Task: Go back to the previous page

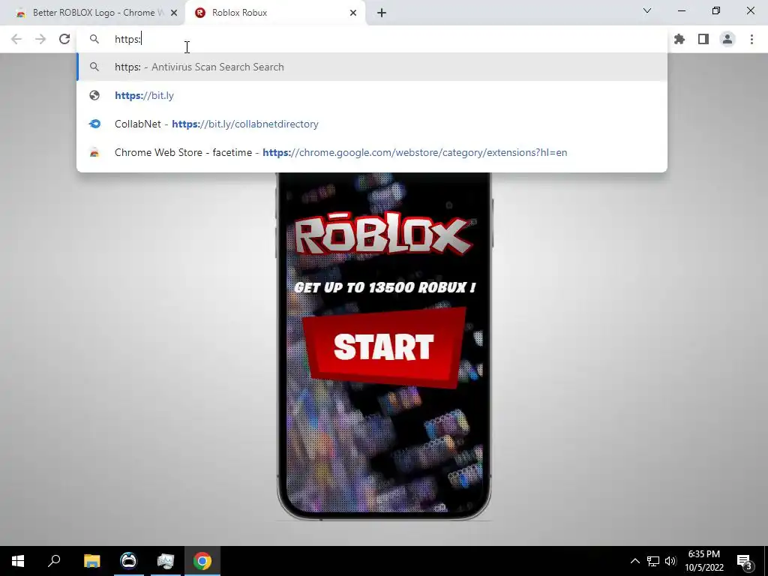Action: (16, 39)
